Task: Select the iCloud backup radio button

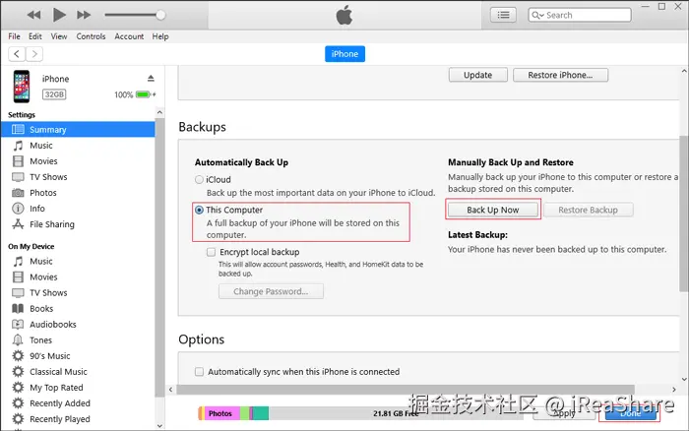Action: (199, 180)
